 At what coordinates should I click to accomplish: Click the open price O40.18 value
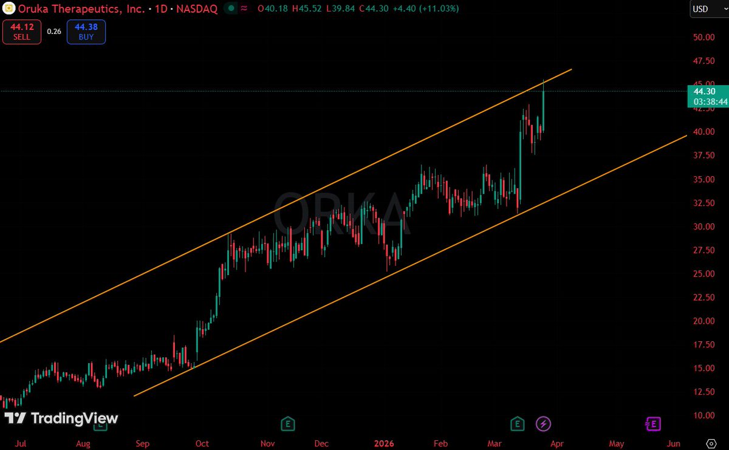(x=273, y=9)
